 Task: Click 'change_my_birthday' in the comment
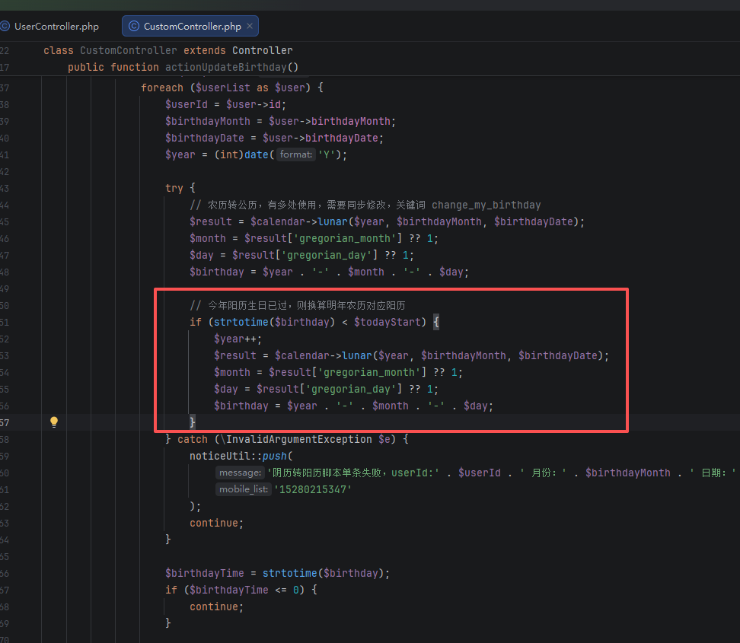486,205
